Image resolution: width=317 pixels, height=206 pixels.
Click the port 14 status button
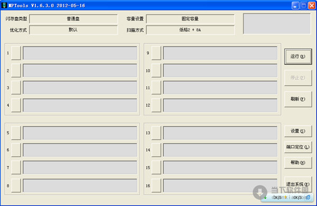click(156, 150)
